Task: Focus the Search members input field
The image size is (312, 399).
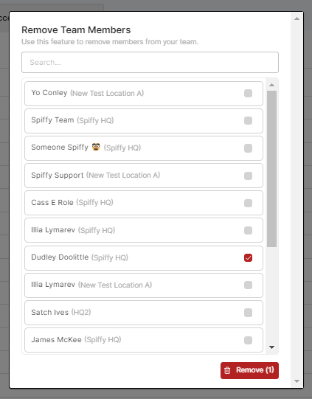Action: pyautogui.click(x=150, y=63)
